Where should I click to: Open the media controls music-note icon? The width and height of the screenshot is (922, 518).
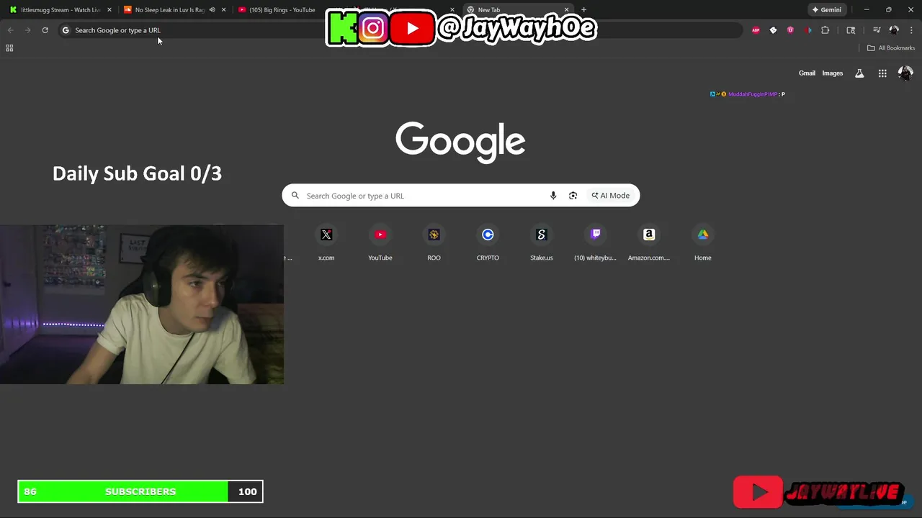(877, 30)
